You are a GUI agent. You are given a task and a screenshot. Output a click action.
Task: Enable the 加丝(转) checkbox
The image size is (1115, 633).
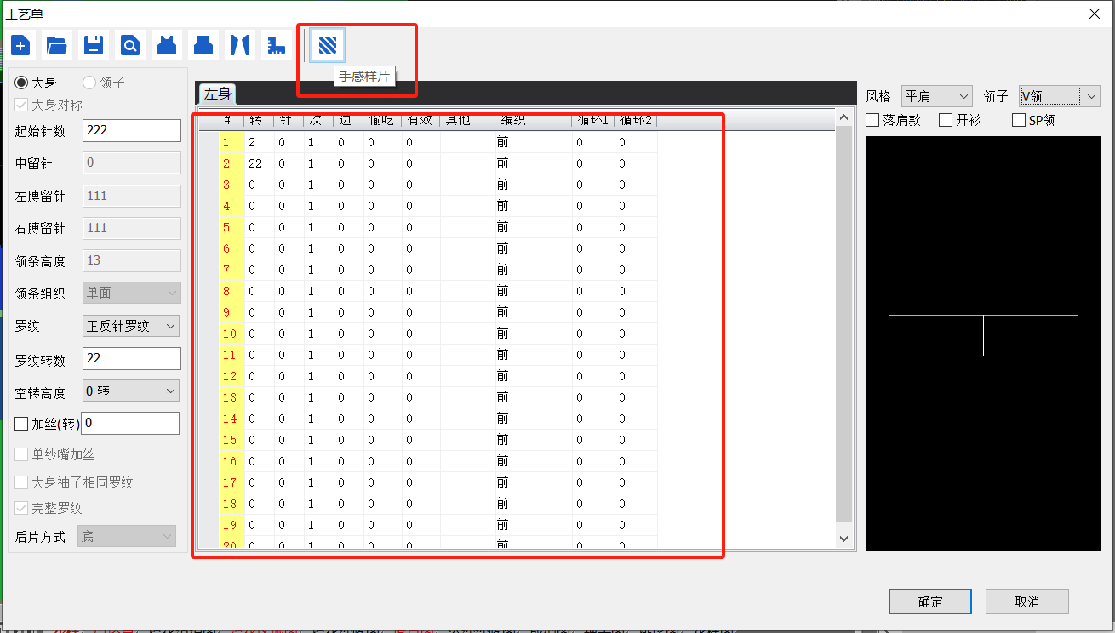[22, 424]
